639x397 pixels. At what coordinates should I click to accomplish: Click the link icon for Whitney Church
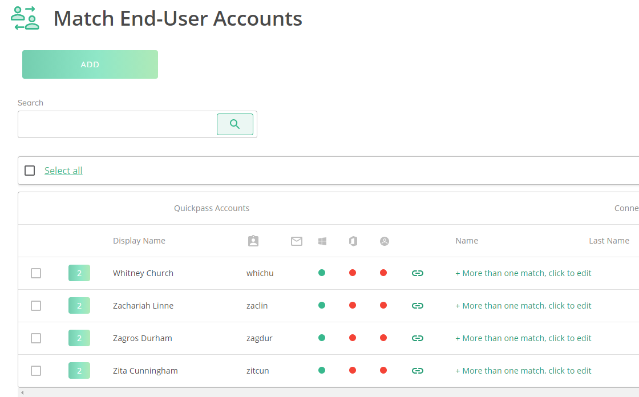[x=417, y=273]
